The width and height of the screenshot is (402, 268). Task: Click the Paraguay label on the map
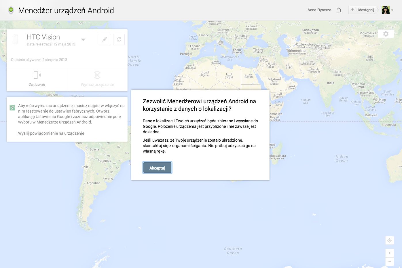104,161
